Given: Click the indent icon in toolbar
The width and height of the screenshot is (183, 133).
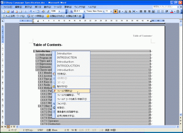Looking at the screenshot, I should tap(167, 11).
